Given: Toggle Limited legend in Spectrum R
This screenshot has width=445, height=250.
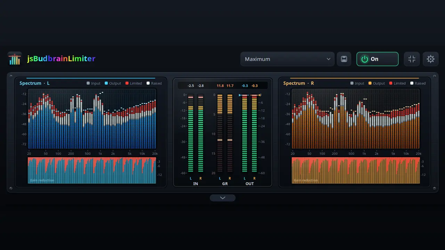Looking at the screenshot, I should click(397, 83).
